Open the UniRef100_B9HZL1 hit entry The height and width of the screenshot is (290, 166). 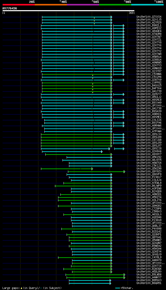pos(149,25)
